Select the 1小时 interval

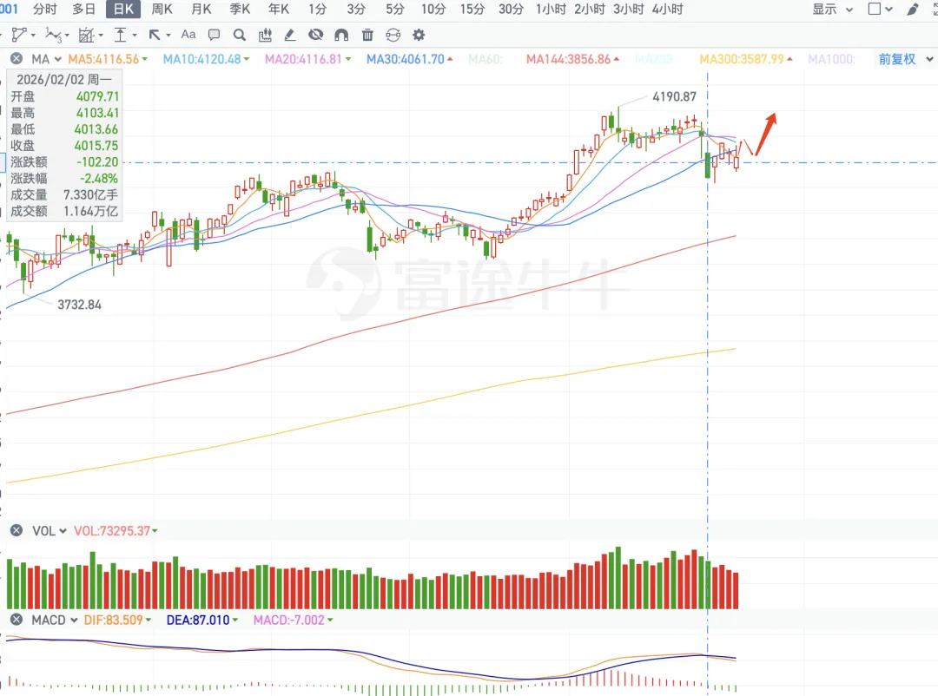tap(551, 9)
